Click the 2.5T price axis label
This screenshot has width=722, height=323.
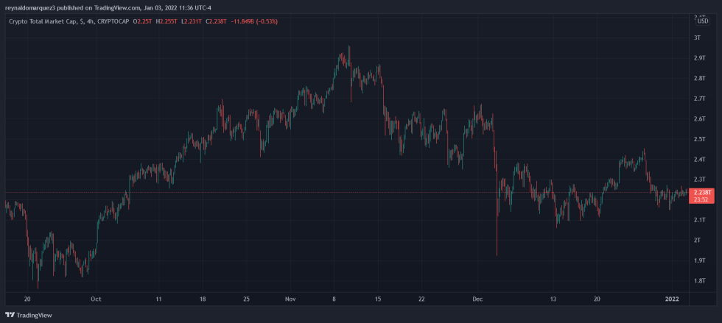(700, 139)
